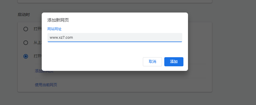Viewport: 256px width, 105px height.
Task: Click the 打开 label beside selected radio
Action: tap(37, 56)
